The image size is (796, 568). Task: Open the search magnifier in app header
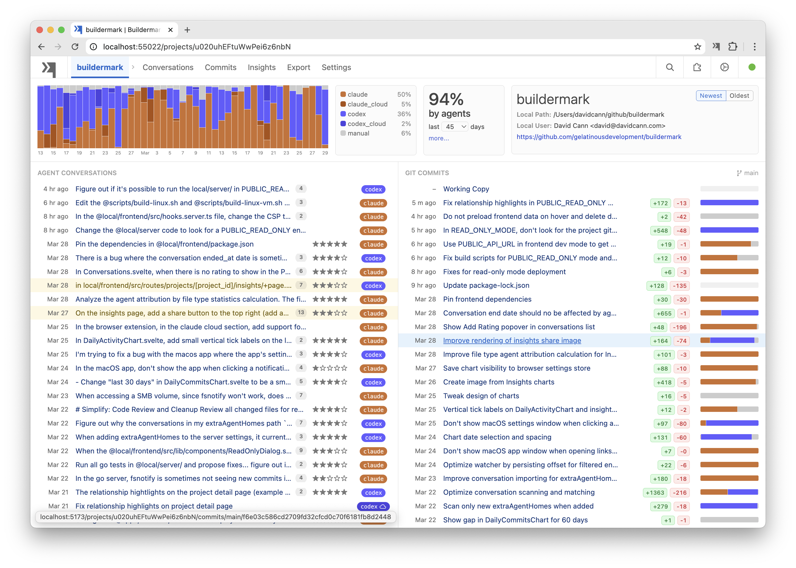(669, 67)
